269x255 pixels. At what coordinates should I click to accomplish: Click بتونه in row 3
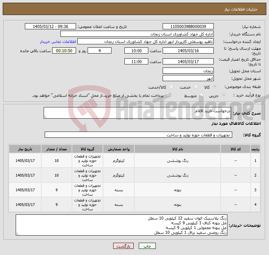pos(177,190)
